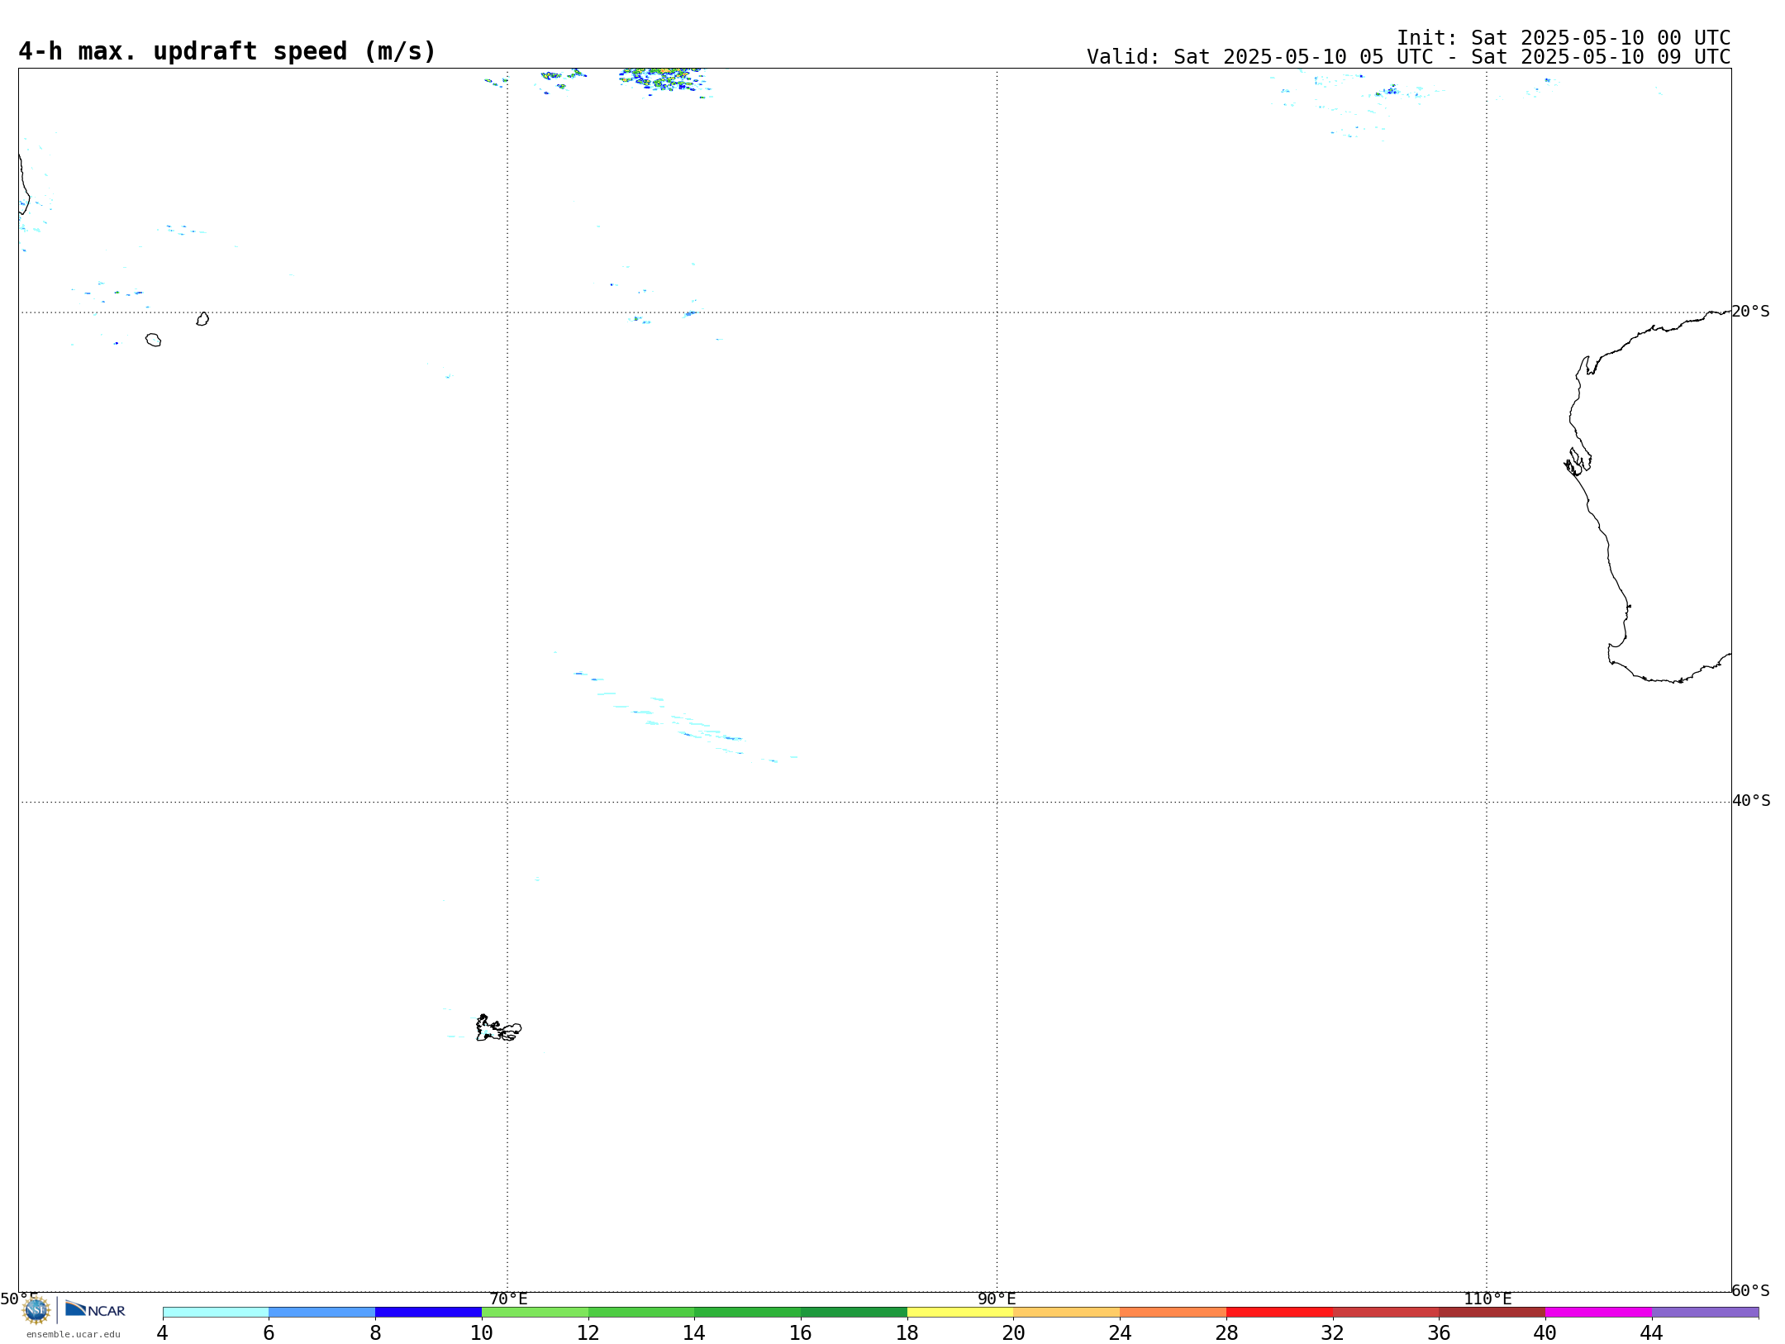Click the 70°E longitude label
This screenshot has height=1344, width=1785.
coord(508,1299)
